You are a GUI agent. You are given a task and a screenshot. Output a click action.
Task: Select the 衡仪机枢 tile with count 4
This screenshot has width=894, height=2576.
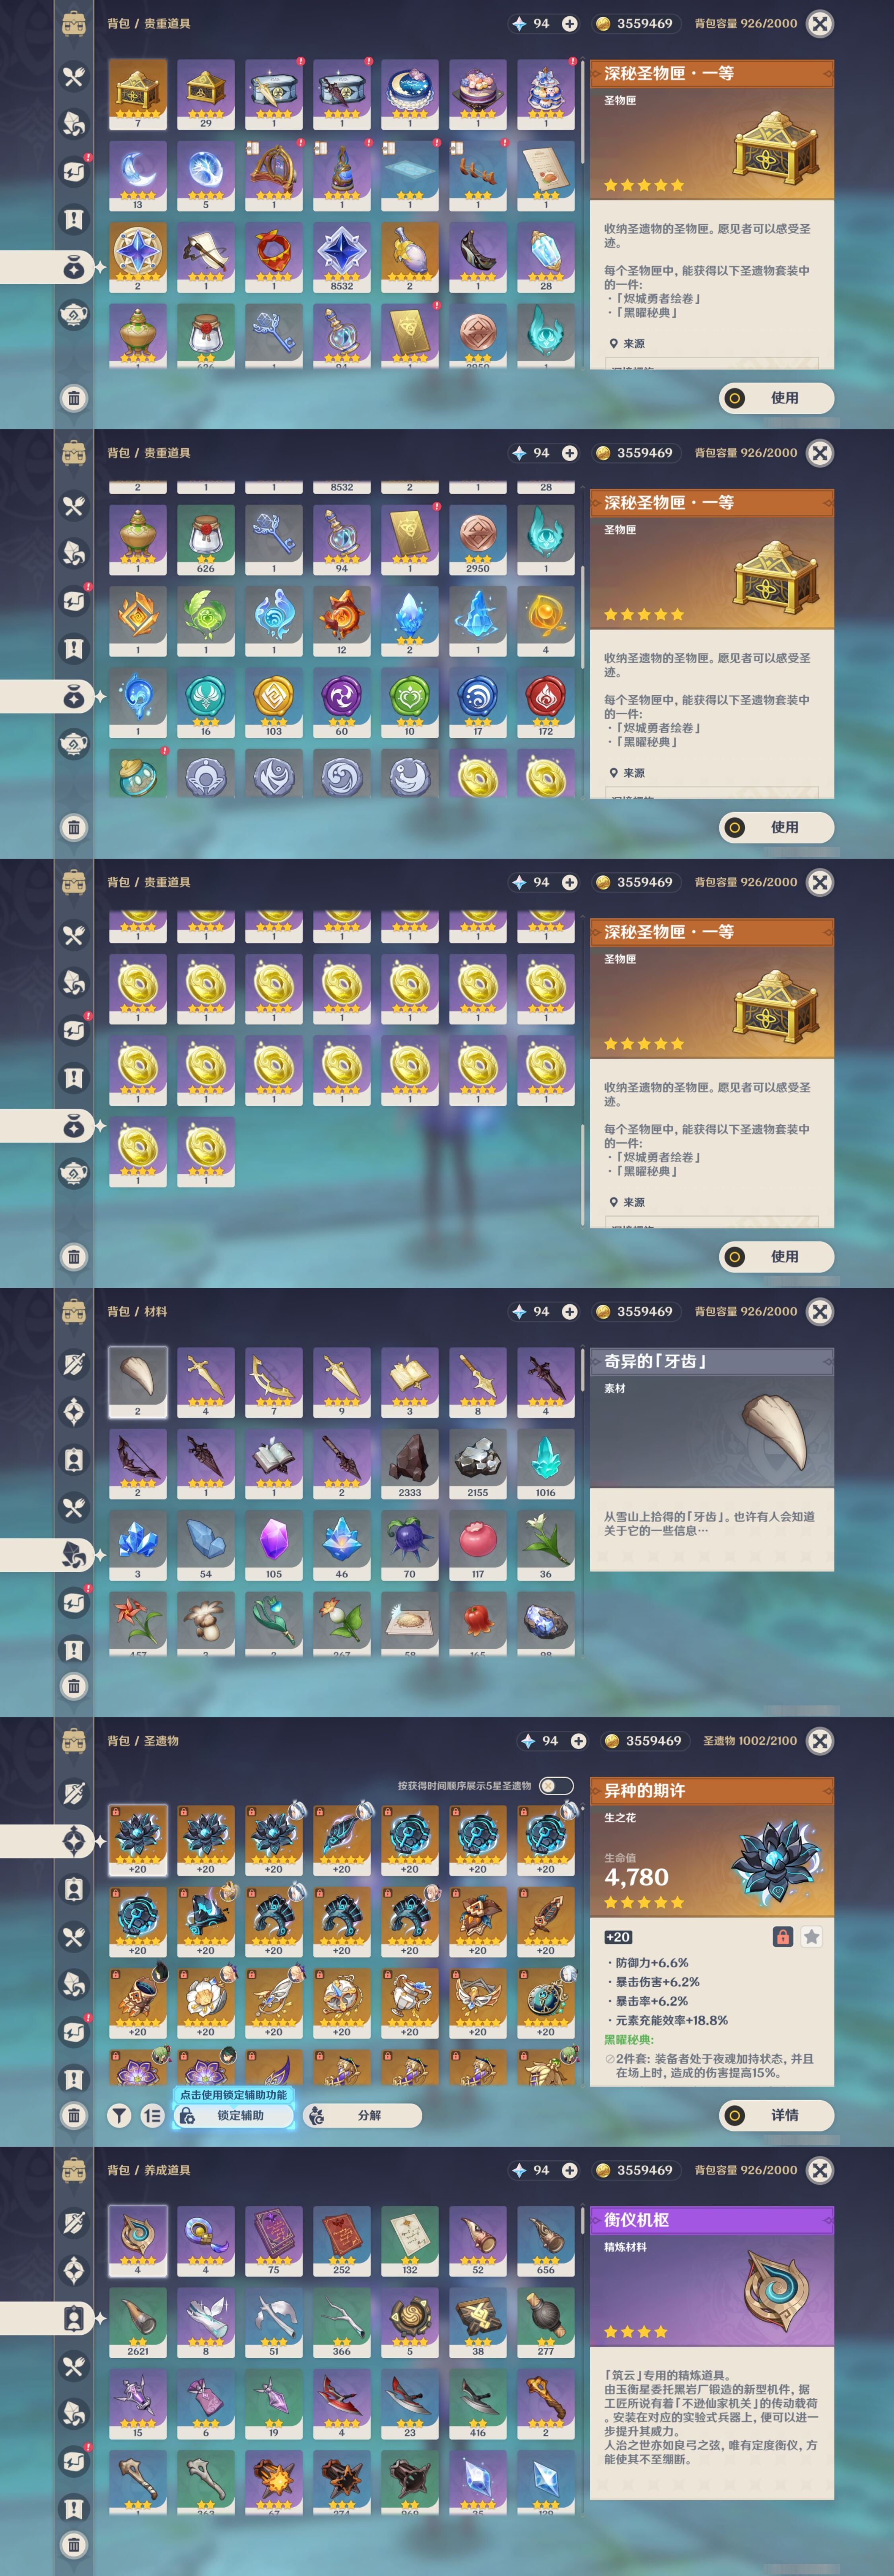(x=138, y=2240)
